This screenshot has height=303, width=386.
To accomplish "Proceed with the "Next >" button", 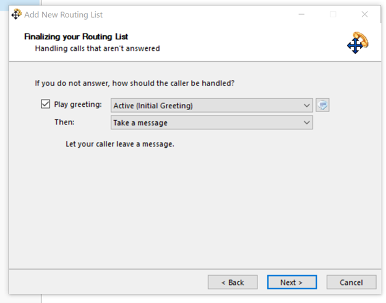I will pyautogui.click(x=291, y=282).
